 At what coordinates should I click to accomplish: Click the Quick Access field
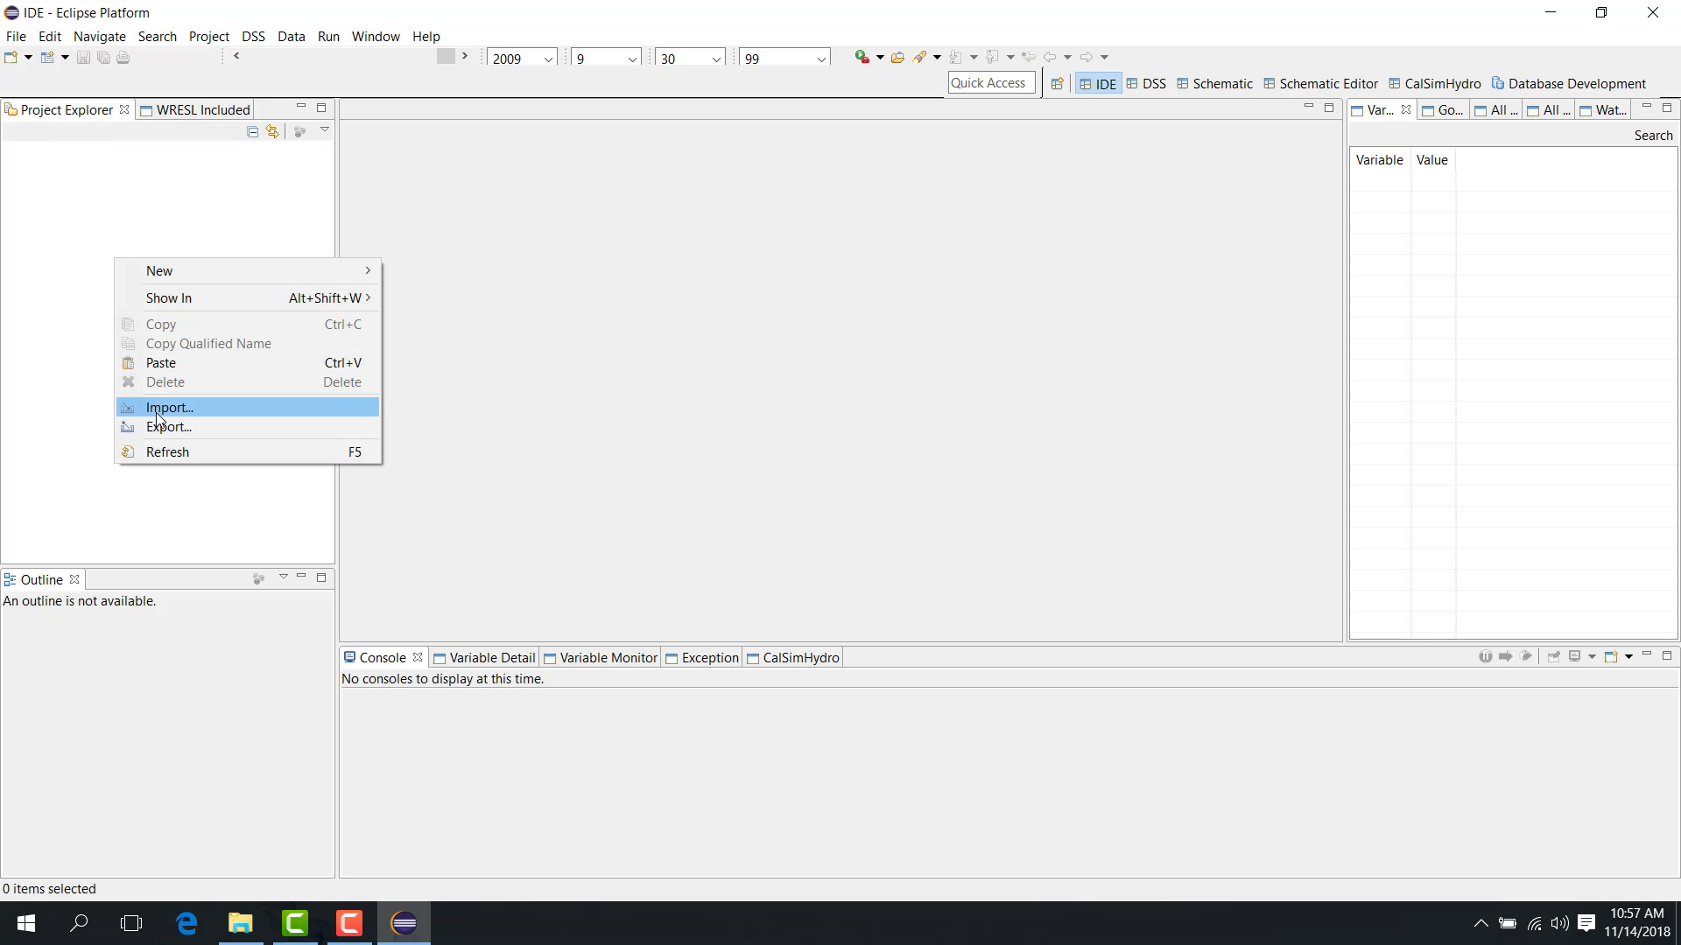click(x=992, y=83)
